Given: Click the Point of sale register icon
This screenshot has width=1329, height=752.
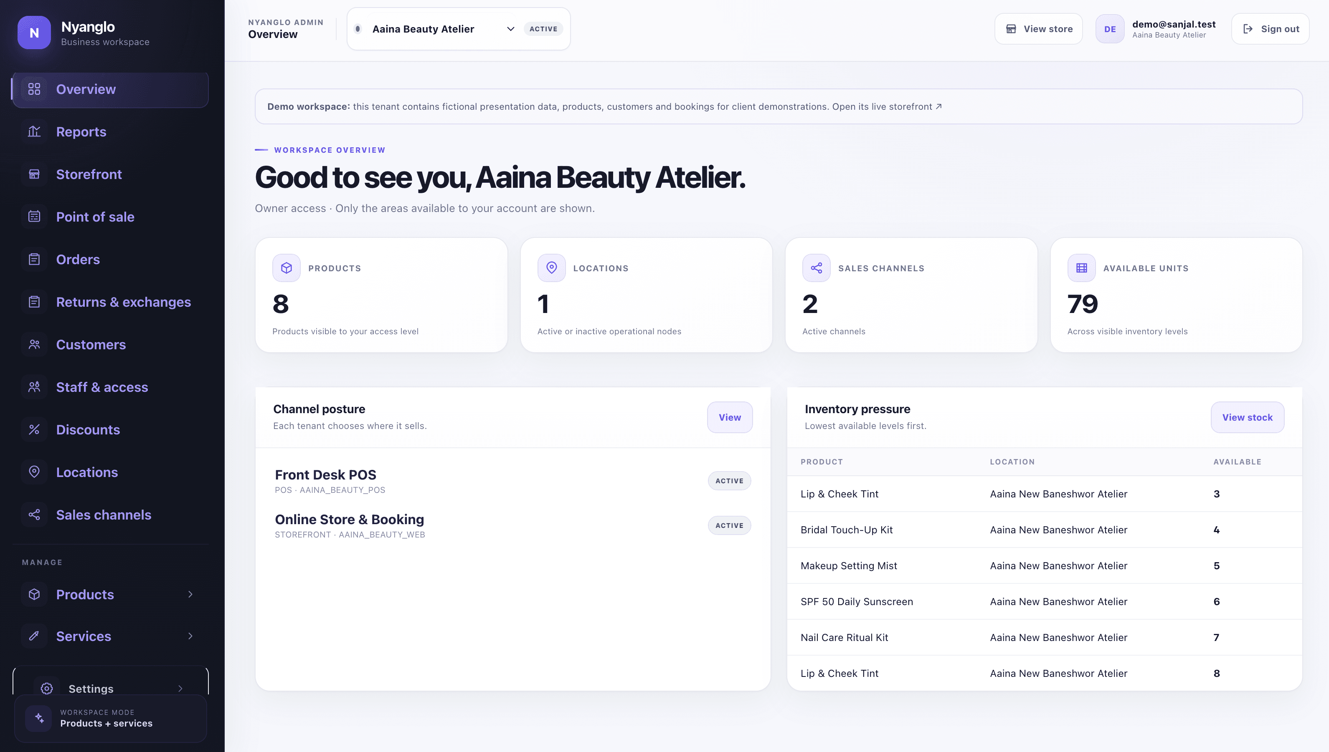Looking at the screenshot, I should point(34,217).
